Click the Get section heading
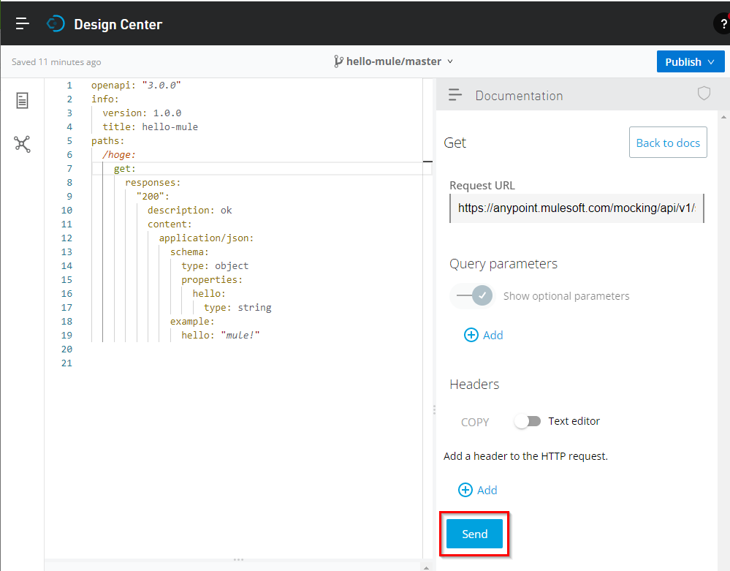730x571 pixels. tap(454, 142)
